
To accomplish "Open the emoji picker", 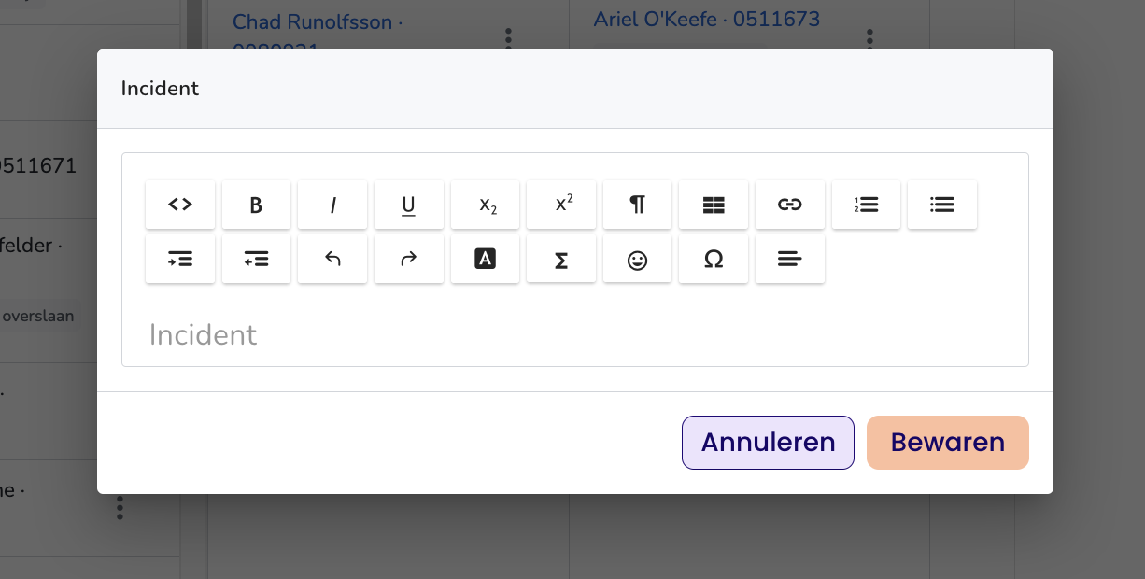I will pyautogui.click(x=637, y=259).
